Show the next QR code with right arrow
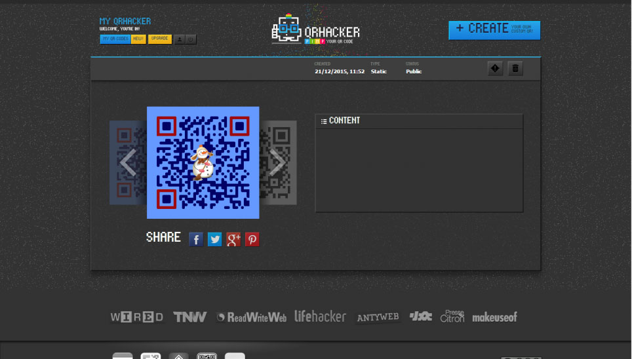Image resolution: width=632 pixels, height=359 pixels. [277, 162]
